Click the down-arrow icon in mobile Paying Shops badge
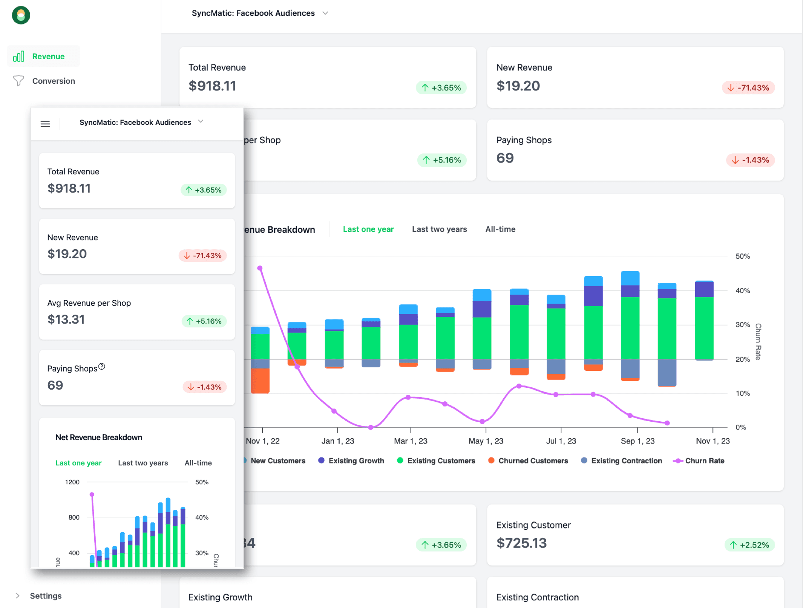 tap(191, 387)
